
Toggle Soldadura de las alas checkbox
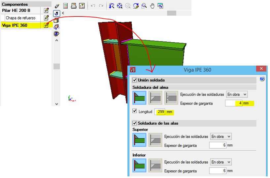(134, 123)
